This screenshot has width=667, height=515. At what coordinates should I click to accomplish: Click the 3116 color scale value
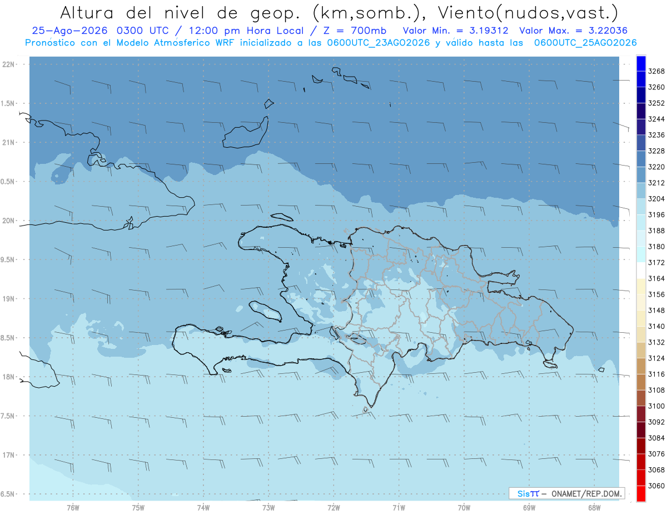click(x=656, y=374)
